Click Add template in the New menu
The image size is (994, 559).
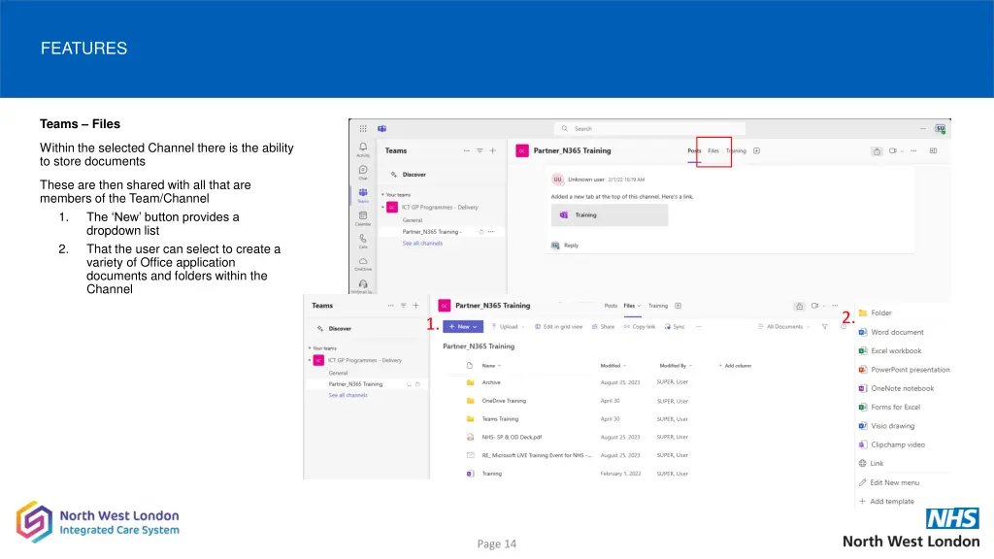point(892,502)
